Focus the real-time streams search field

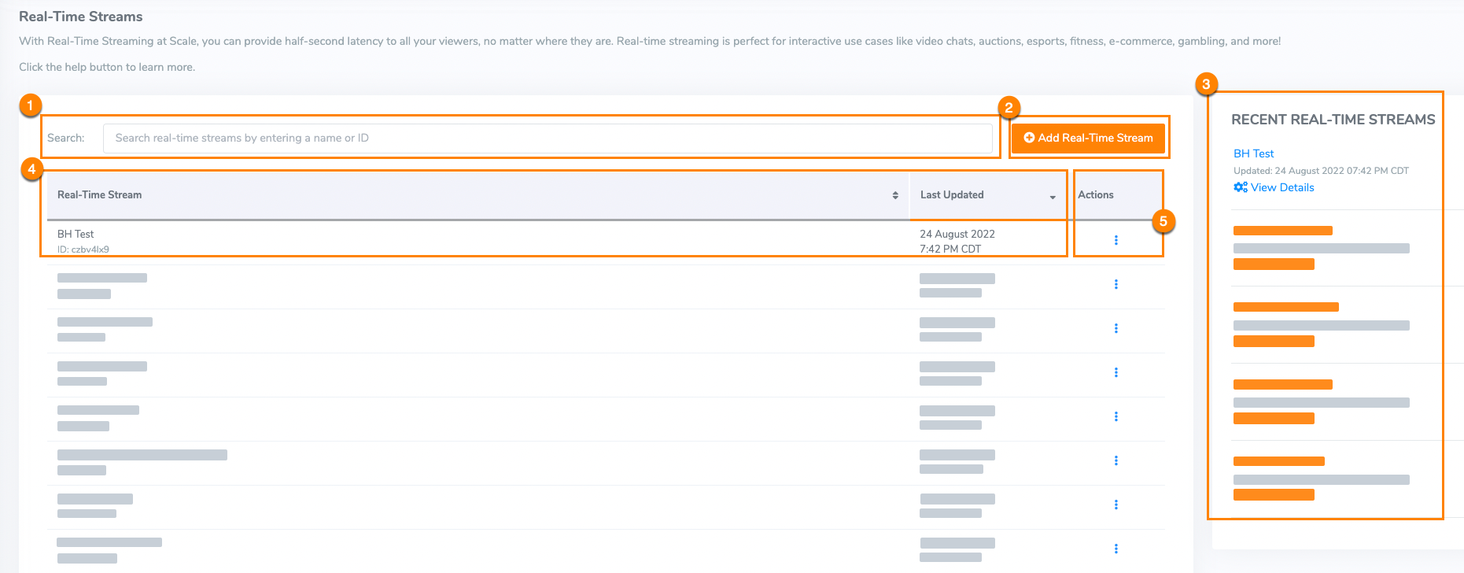548,138
